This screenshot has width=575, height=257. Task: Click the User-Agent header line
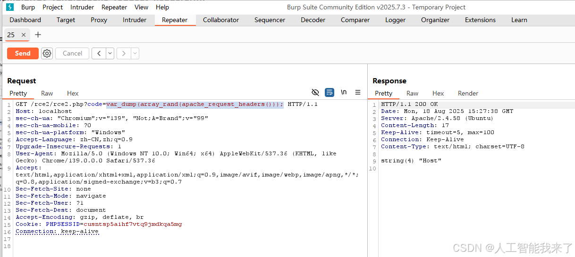176,157
